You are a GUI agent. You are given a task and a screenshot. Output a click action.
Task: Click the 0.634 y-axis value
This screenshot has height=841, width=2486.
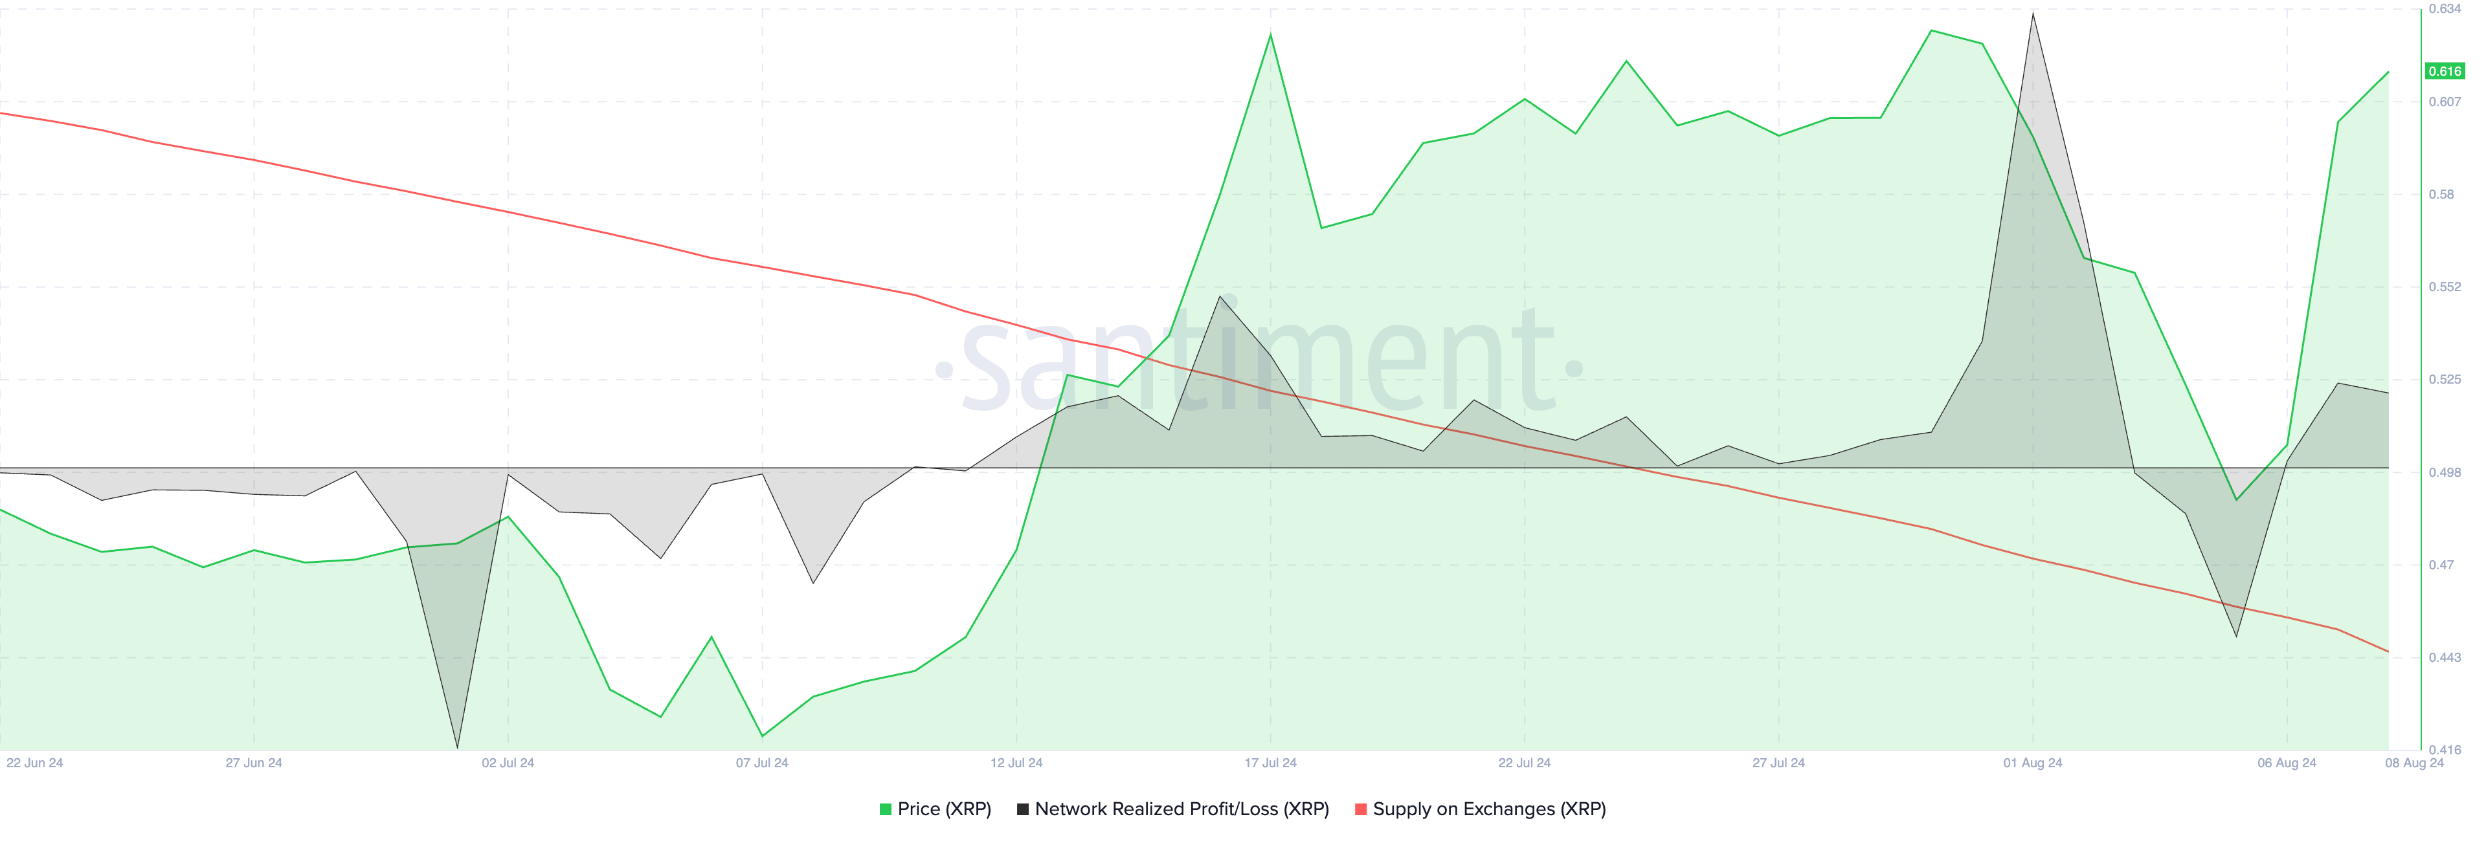pyautogui.click(x=2445, y=8)
